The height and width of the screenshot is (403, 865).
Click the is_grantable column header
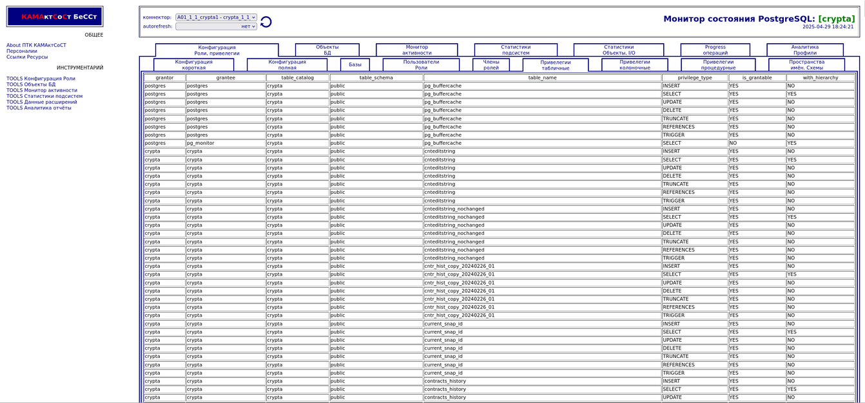pyautogui.click(x=757, y=77)
